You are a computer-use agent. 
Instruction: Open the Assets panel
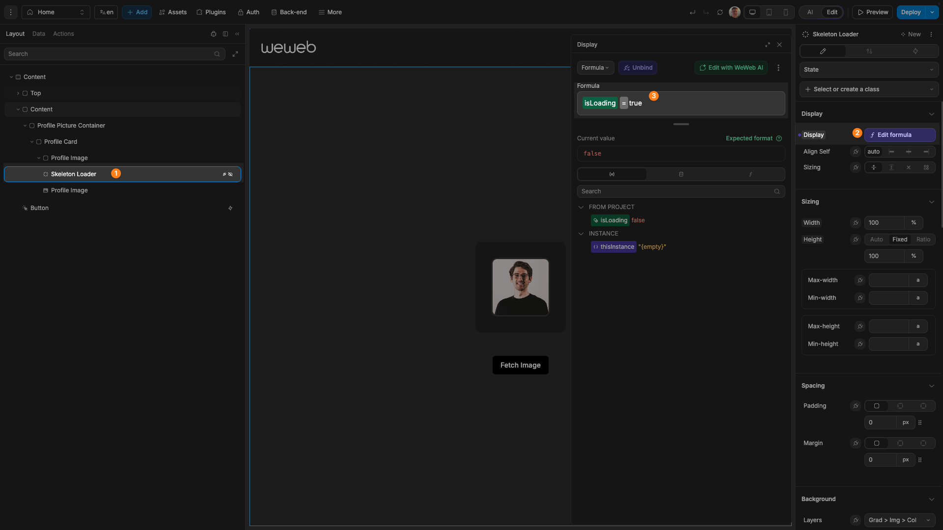172,12
